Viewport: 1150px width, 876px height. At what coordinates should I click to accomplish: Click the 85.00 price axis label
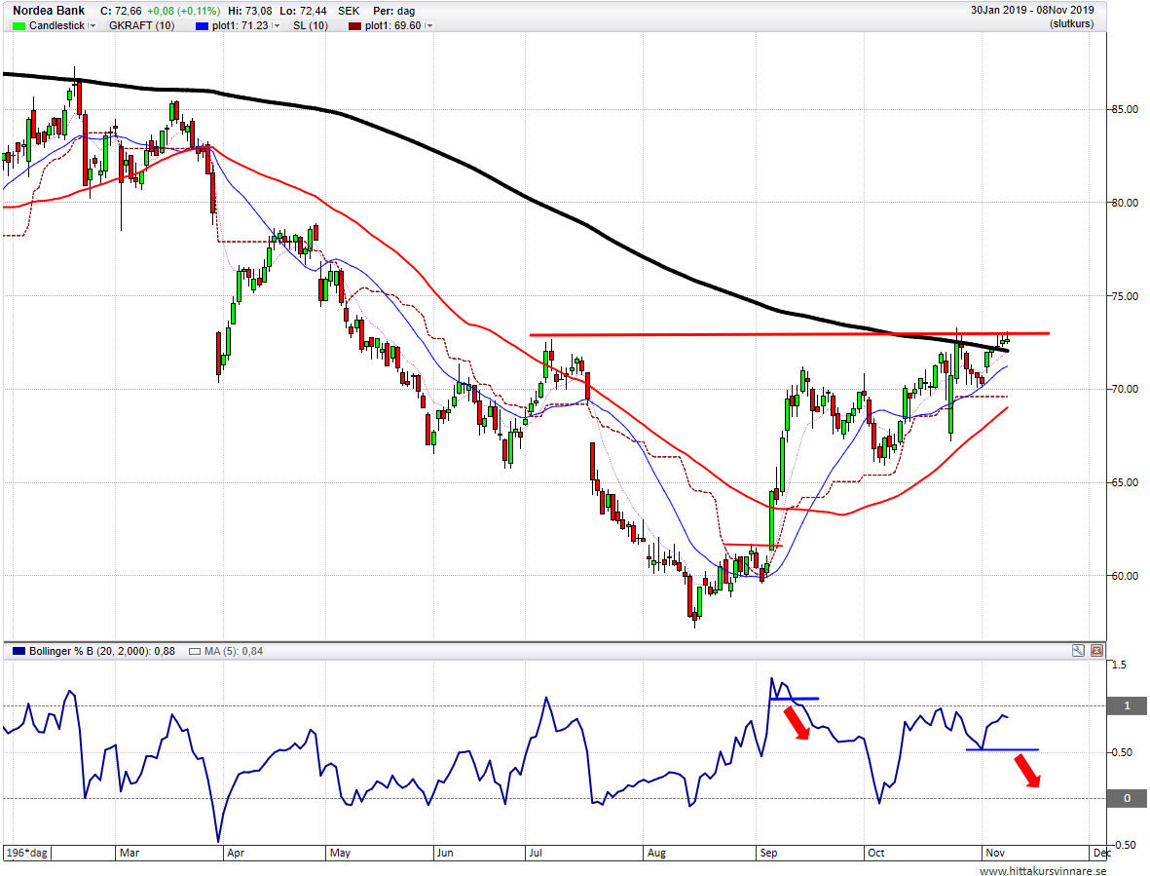click(1125, 109)
